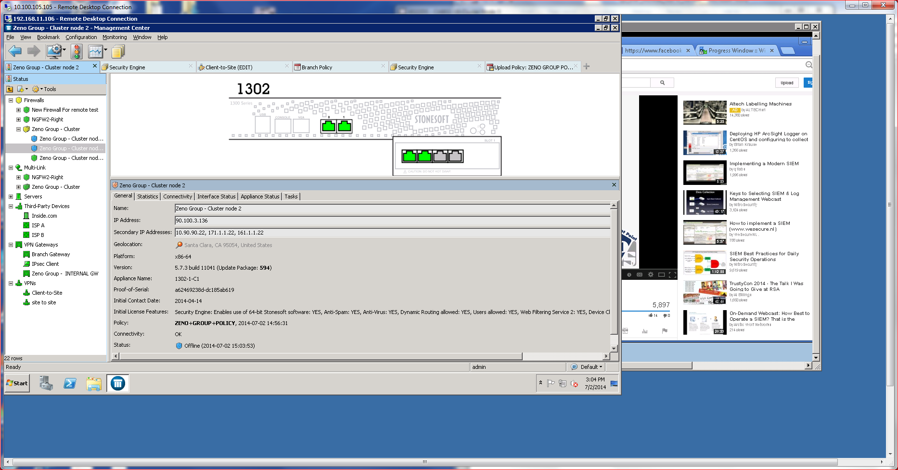This screenshot has height=470, width=898.
Task: Open the Default dropdown in status bar
Action: (x=586, y=367)
